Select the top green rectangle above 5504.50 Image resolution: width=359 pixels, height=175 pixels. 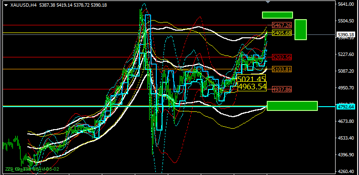click(277, 15)
